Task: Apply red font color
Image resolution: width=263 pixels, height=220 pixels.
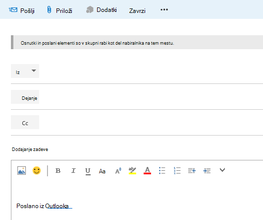Action: tap(147, 170)
